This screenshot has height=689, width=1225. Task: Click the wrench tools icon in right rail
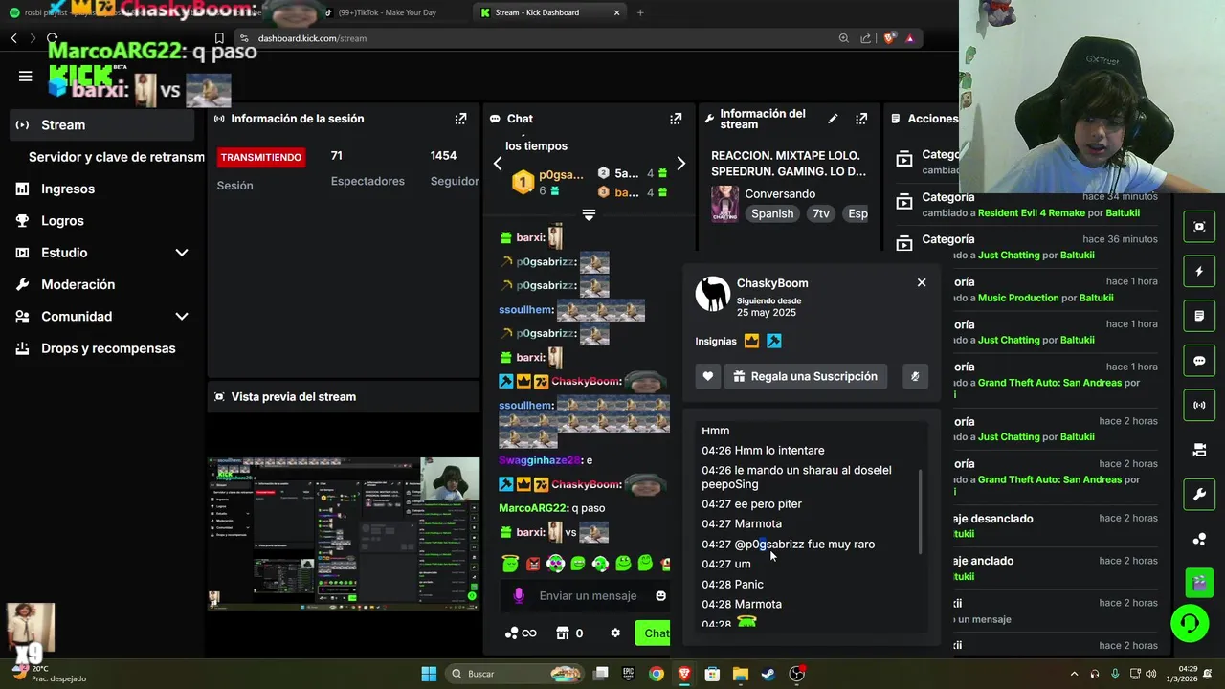(x=1199, y=494)
